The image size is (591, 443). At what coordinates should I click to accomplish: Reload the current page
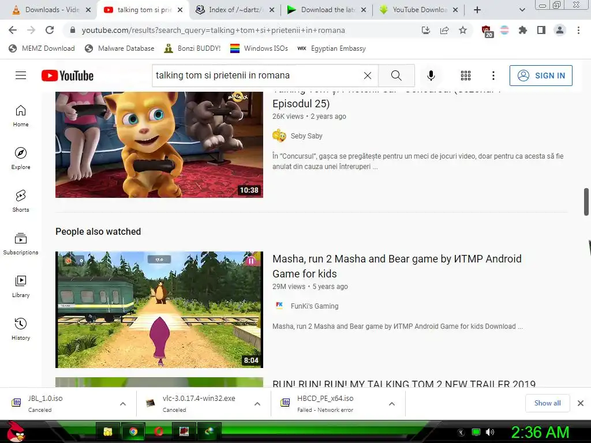[x=50, y=30]
